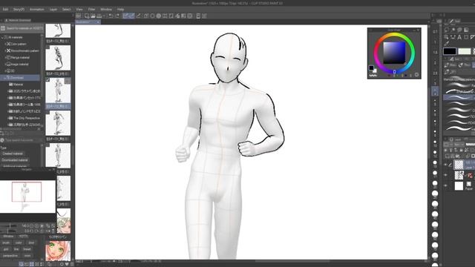Select the Text tool (A icon)

pyautogui.click(x=459, y=37)
